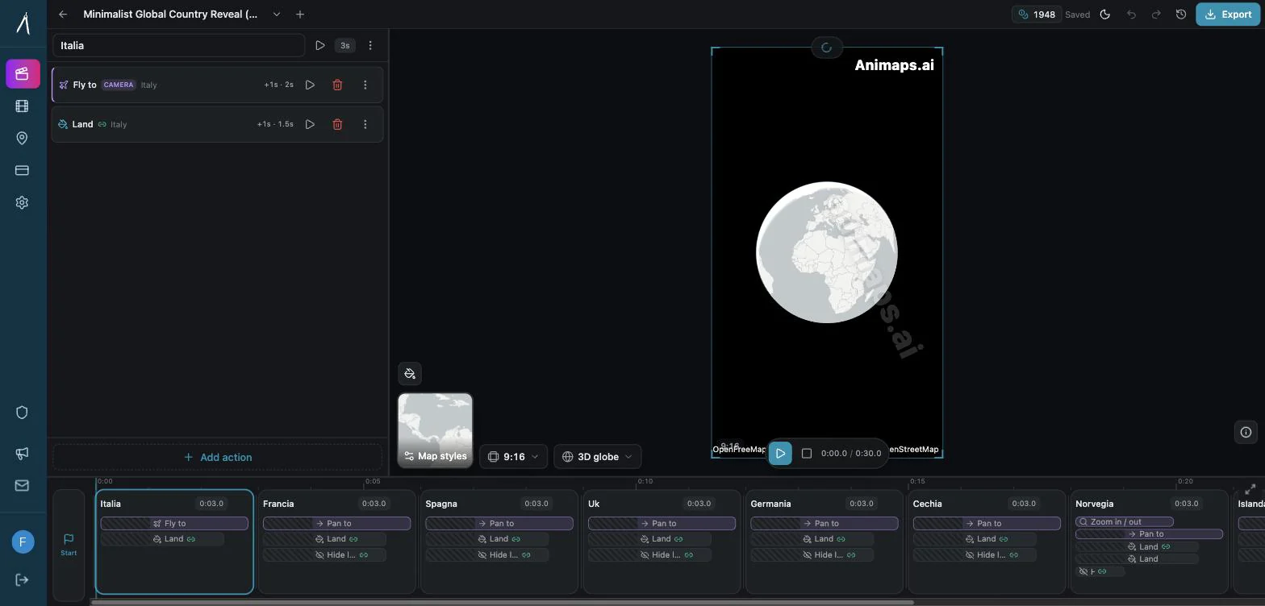Click the info icon at right edge
This screenshot has height=606, width=1265.
point(1246,432)
